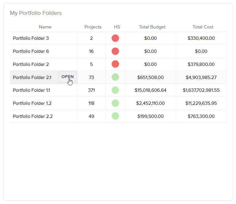236x204 pixels.
Task: Click red health status dot for Portfolio Folder 3
Action: (115, 38)
